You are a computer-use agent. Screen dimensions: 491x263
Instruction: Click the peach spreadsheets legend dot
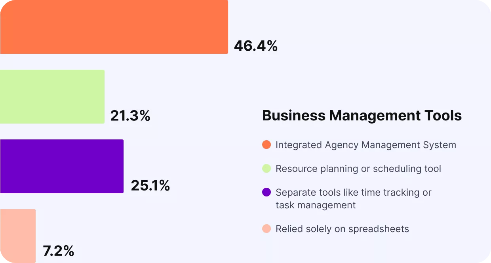coord(266,229)
